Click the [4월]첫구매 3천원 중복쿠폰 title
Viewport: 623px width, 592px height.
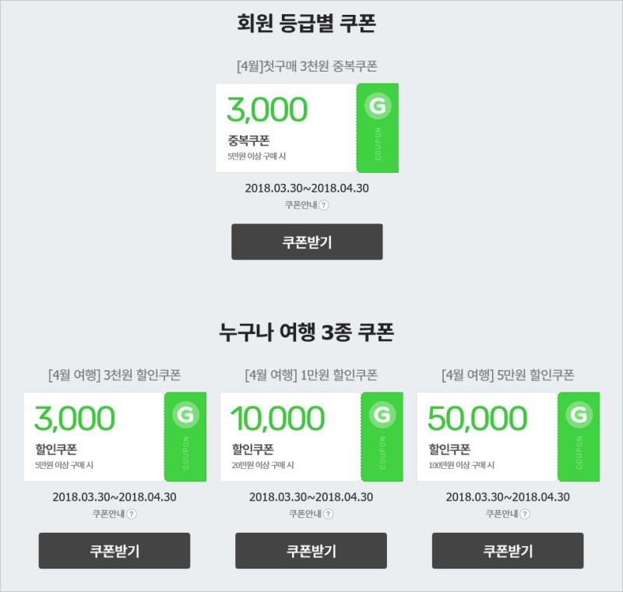click(x=307, y=66)
